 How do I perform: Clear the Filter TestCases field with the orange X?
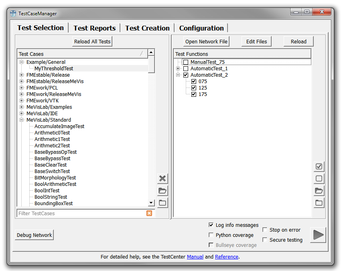149,213
